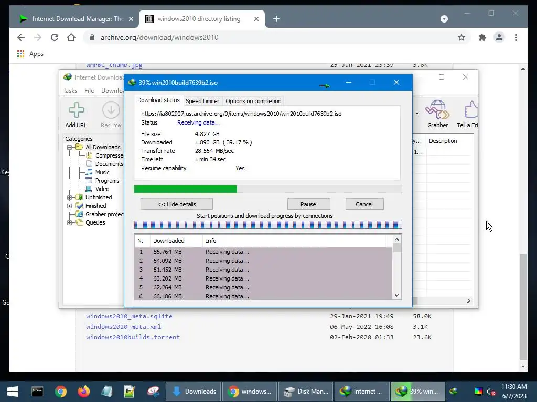This screenshot has height=402, width=537.
Task: Open the Tasks menu in IDM
Action: pyautogui.click(x=70, y=91)
